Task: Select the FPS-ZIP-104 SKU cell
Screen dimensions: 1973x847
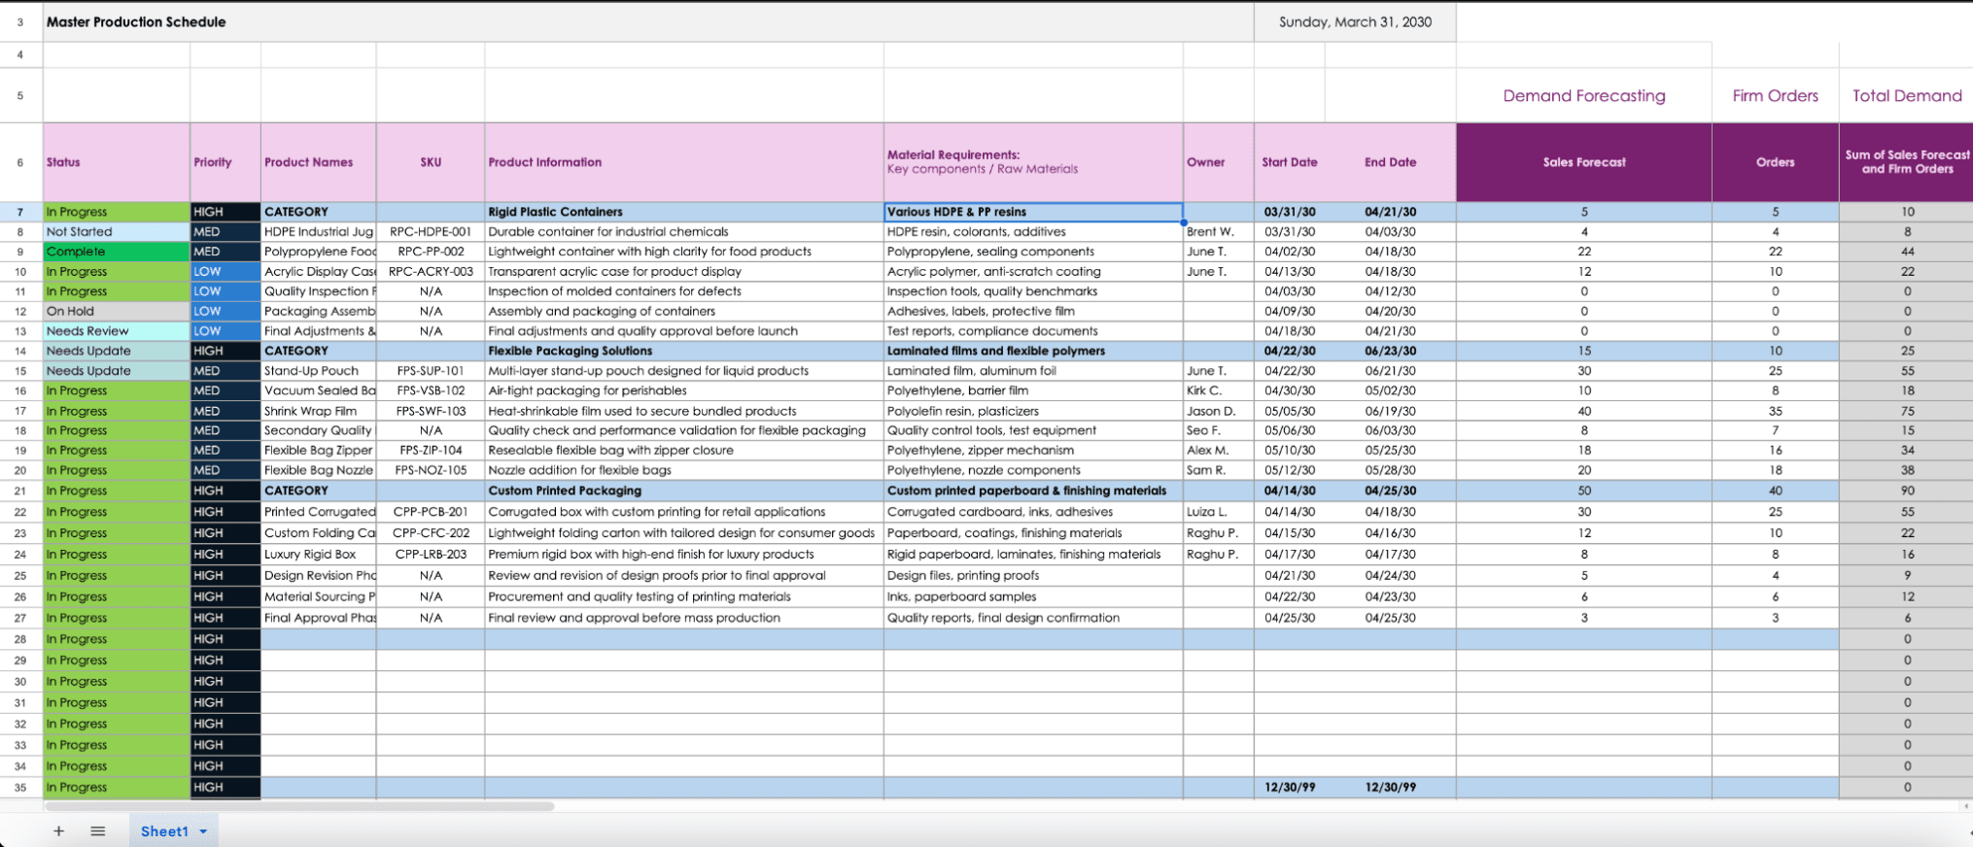Action: (431, 451)
